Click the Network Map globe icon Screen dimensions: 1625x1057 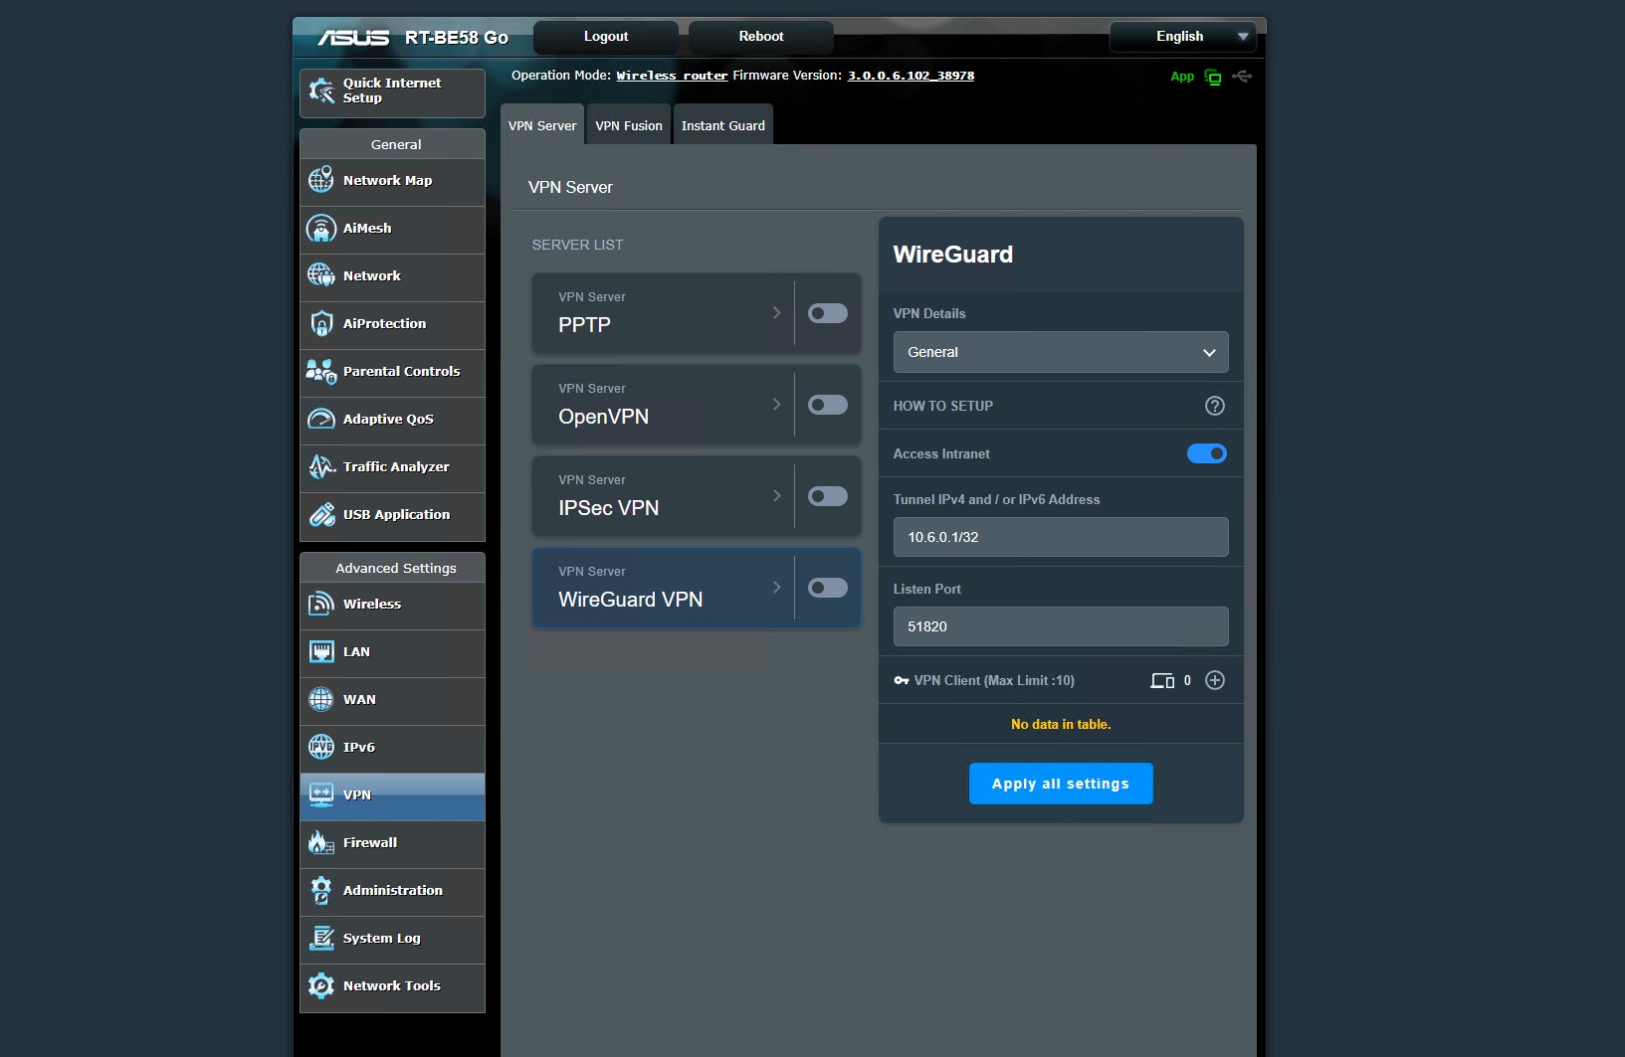[320, 180]
